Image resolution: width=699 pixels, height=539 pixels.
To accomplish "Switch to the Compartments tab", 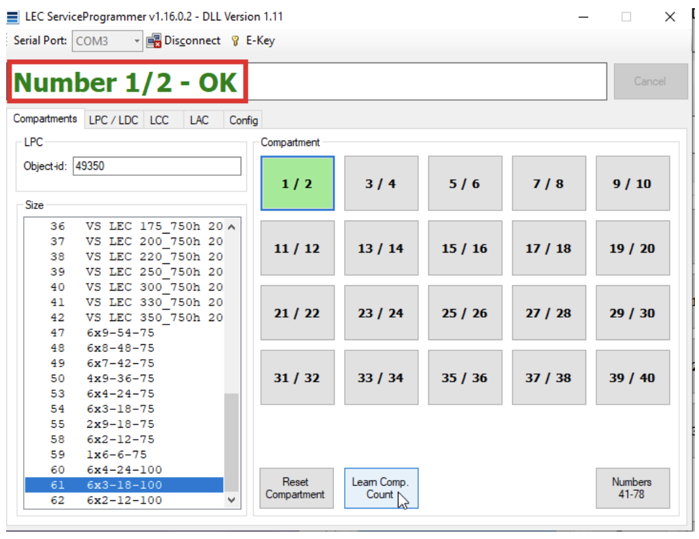I will point(45,119).
